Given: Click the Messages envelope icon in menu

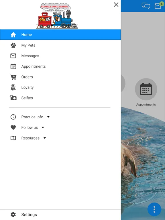Looking at the screenshot, I should tap(13, 56).
